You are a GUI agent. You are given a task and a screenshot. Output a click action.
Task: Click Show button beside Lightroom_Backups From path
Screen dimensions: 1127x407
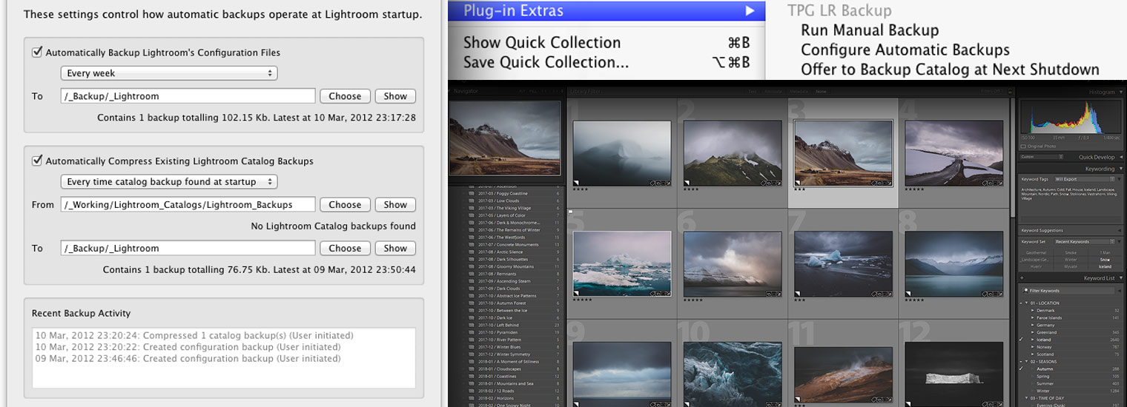(395, 205)
